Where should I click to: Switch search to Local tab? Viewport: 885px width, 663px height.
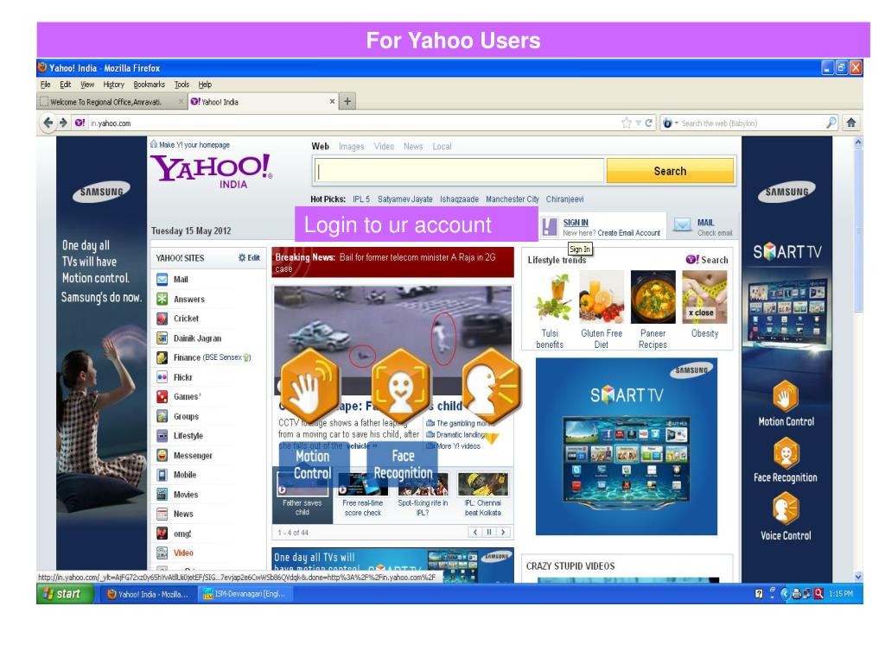tap(442, 147)
